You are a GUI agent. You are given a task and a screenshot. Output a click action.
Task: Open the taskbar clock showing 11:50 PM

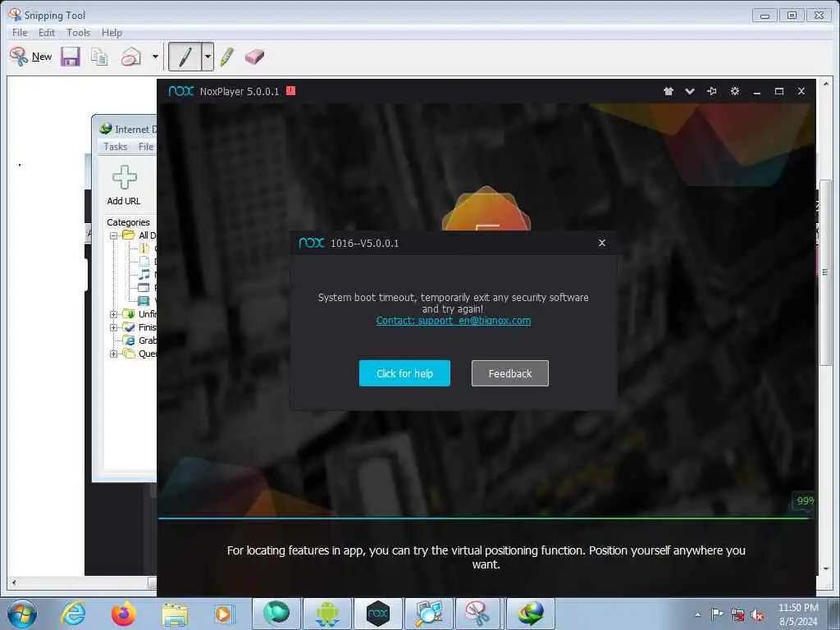pos(798,614)
